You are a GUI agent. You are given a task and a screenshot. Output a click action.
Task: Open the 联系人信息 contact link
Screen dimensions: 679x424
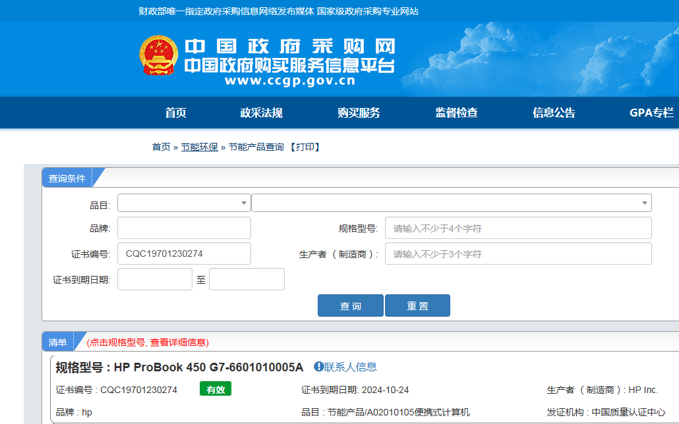[350, 367]
